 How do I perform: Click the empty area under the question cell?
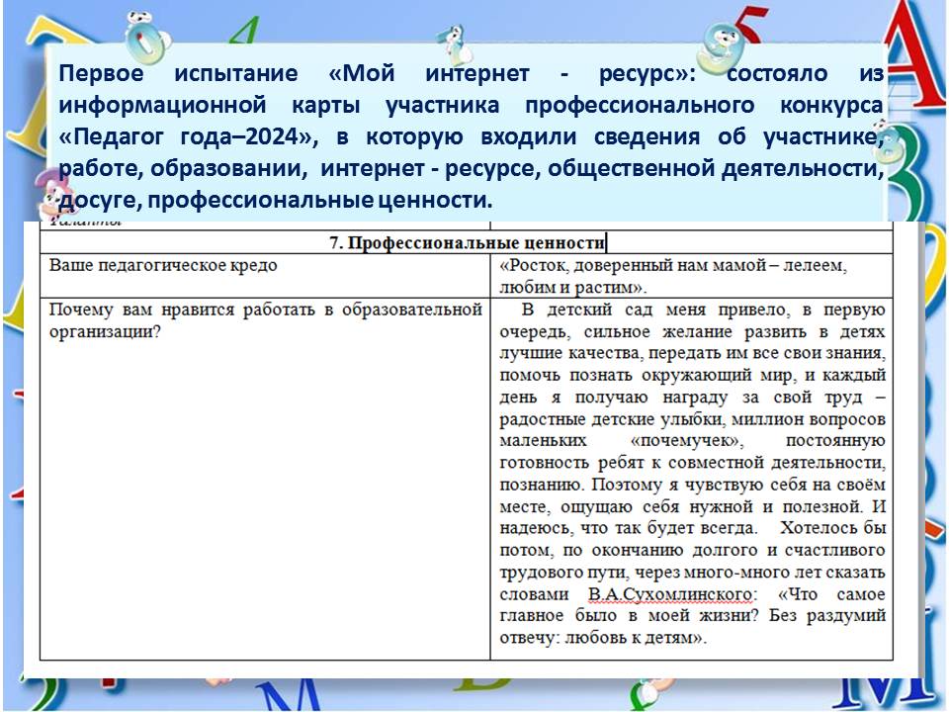265,494
